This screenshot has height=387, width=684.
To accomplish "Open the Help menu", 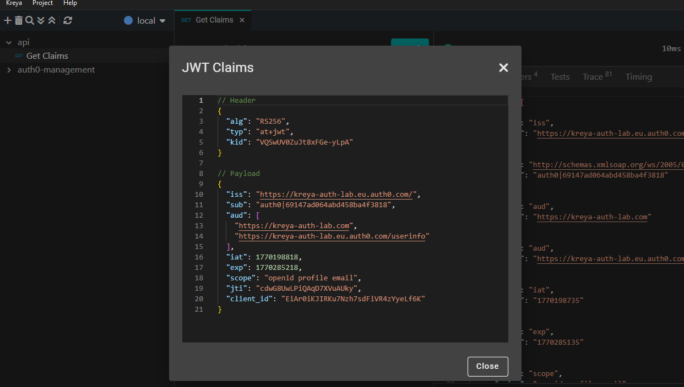I will click(70, 3).
